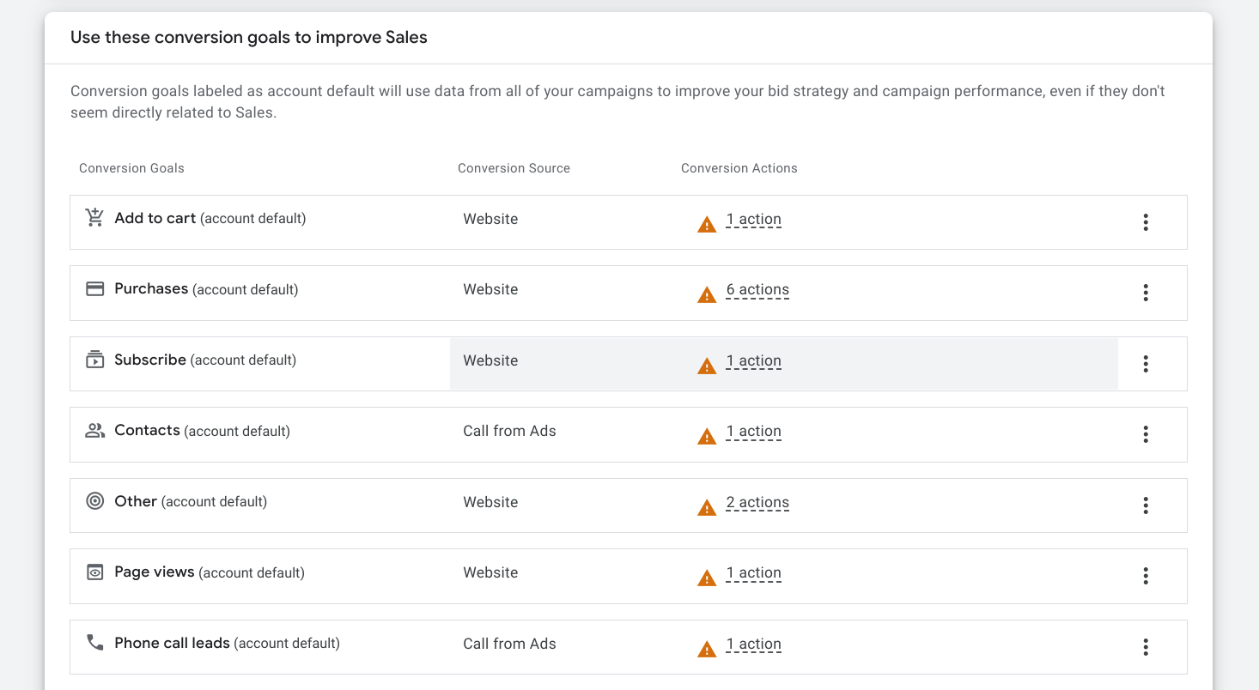Click warning triangle in Purchases row
1259x690 pixels.
(707, 295)
